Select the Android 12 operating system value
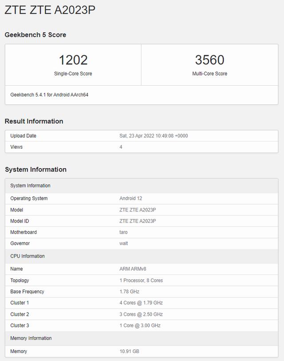 [130, 198]
